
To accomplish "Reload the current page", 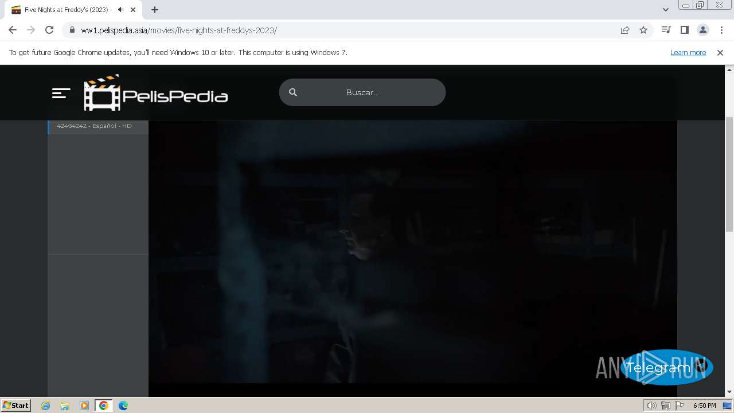I will pyautogui.click(x=49, y=30).
